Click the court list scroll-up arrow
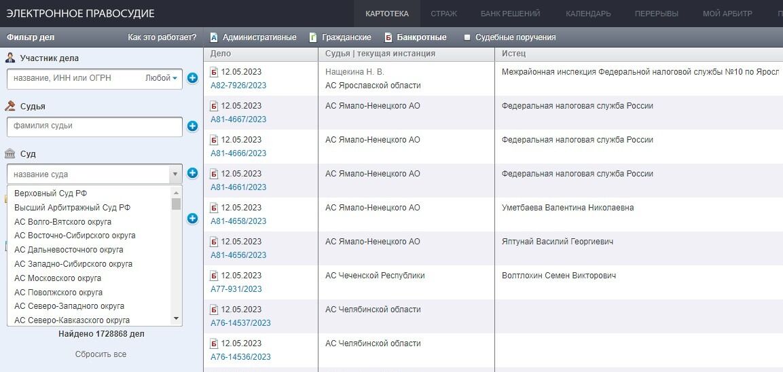Image resolution: width=783 pixels, height=372 pixels. click(x=177, y=192)
